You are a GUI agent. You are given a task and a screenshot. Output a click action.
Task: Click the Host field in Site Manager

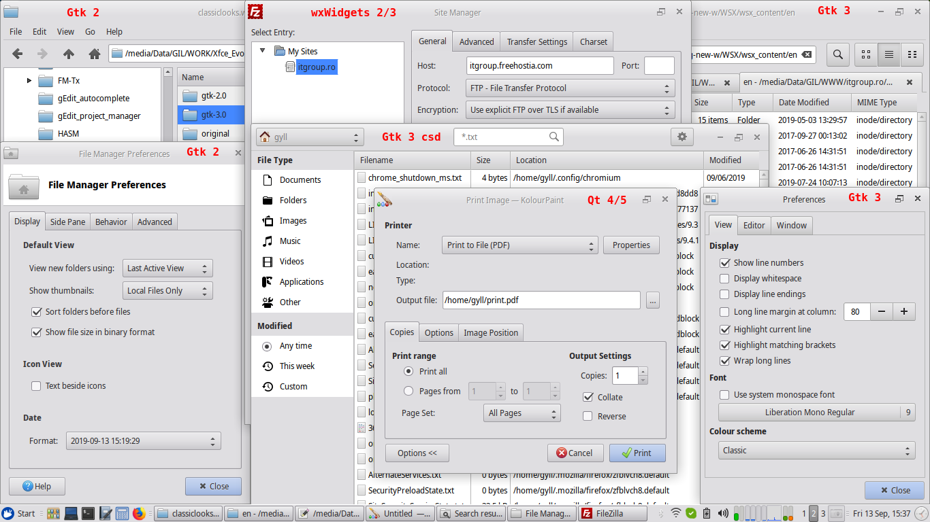(x=541, y=66)
